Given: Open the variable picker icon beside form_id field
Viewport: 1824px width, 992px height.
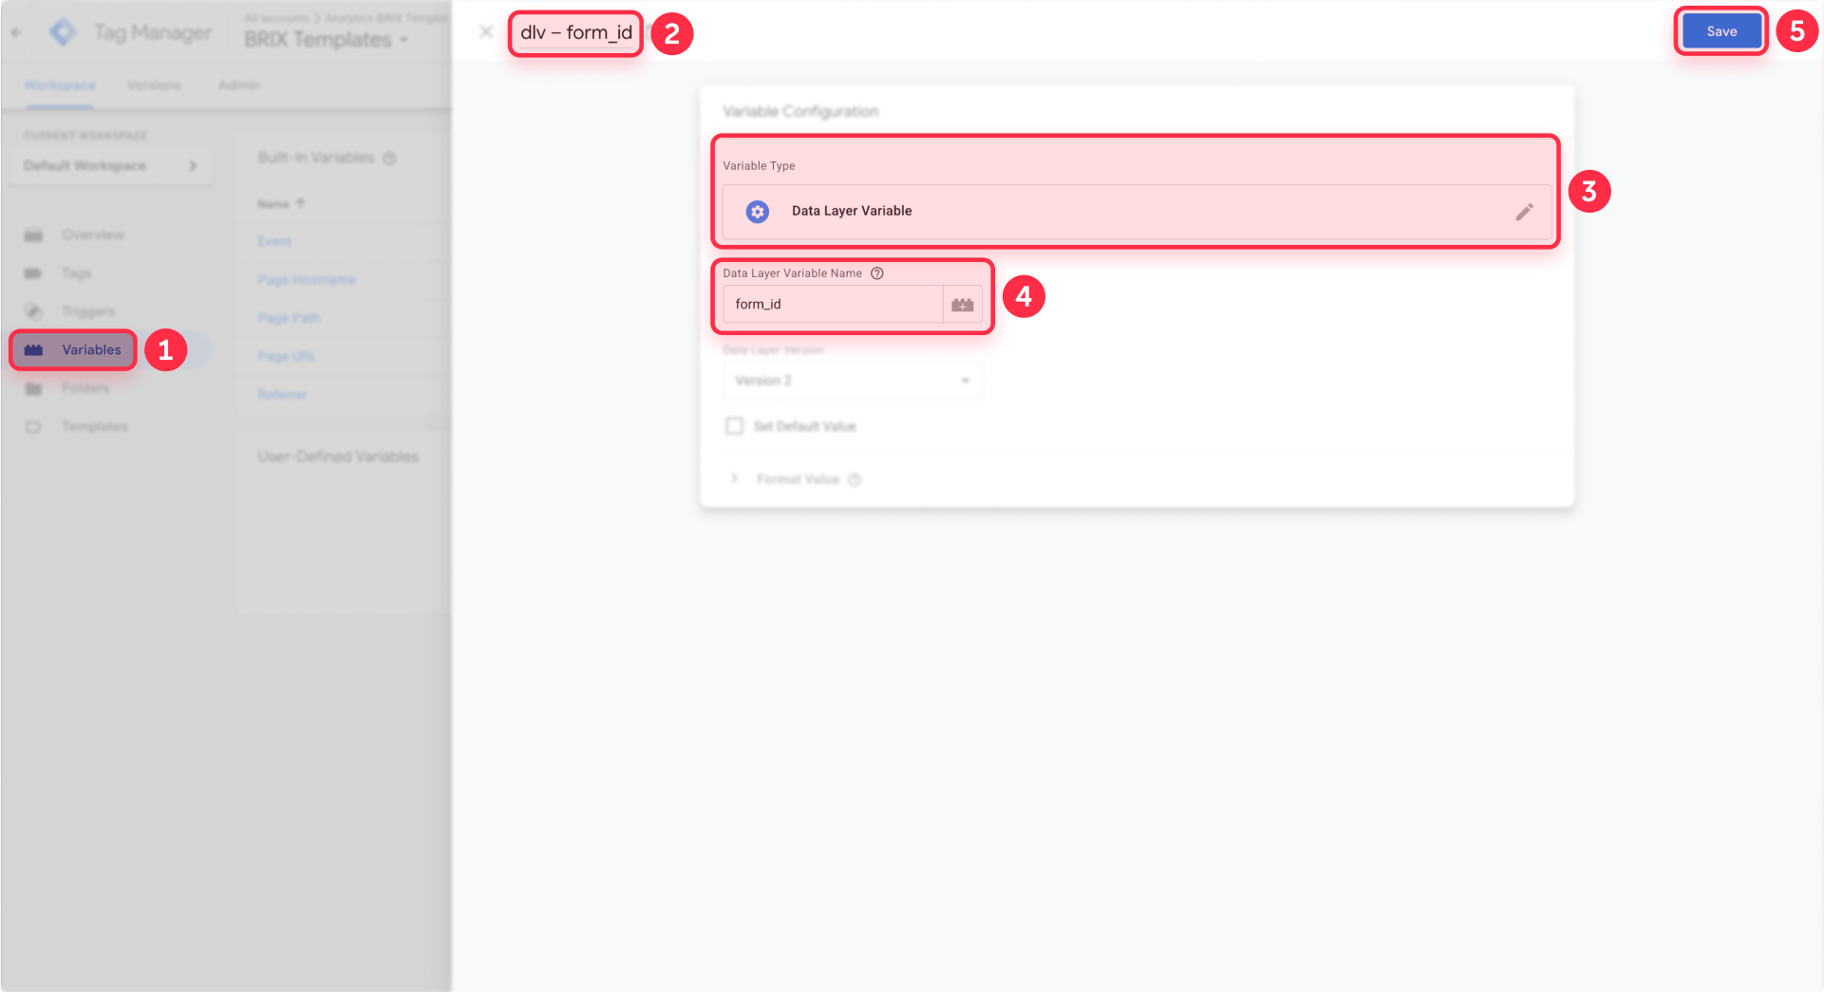Looking at the screenshot, I should click(x=962, y=304).
